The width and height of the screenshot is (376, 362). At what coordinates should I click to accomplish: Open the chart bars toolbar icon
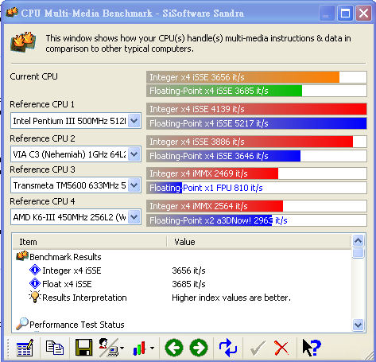[x=140, y=348]
